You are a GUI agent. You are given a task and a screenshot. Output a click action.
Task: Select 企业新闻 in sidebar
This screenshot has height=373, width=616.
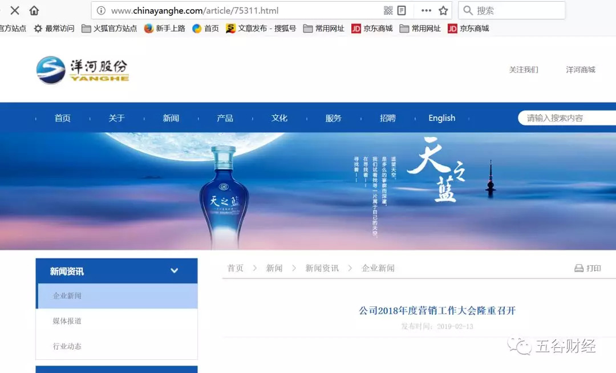click(x=117, y=295)
